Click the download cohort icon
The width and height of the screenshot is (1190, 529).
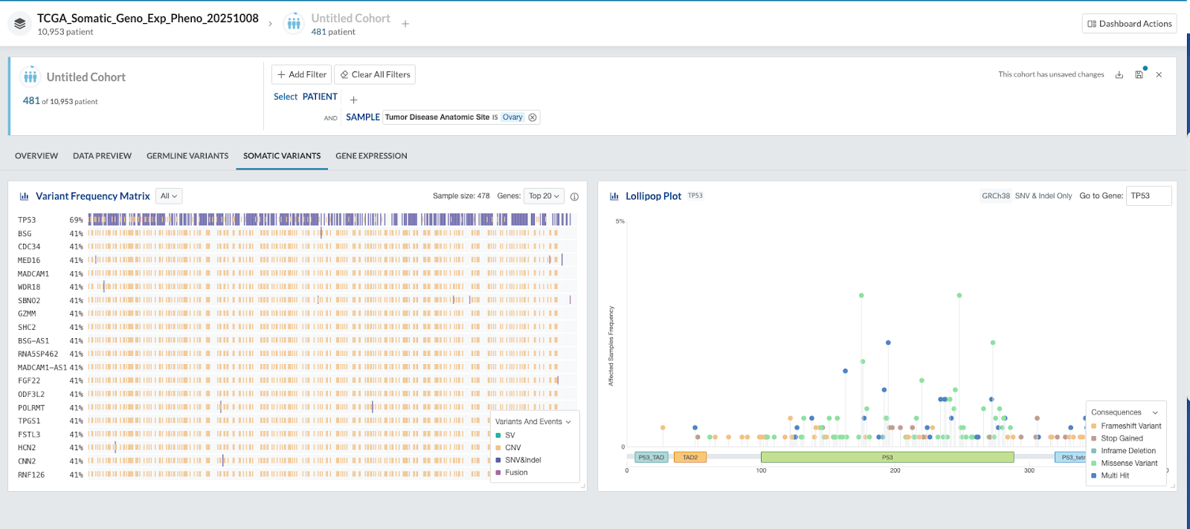(x=1119, y=75)
